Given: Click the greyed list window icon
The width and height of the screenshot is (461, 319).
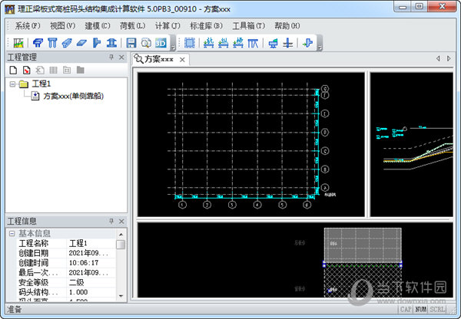Looking at the screenshot, I should point(67,70).
